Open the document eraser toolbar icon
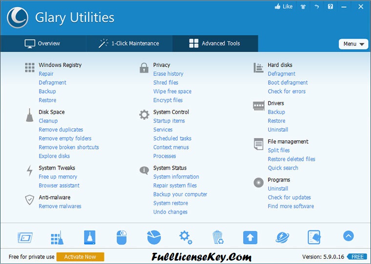Screen dimensions: 371x264 pyautogui.click(x=314, y=237)
